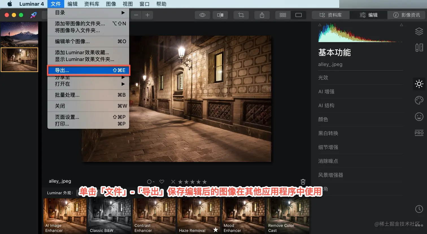The image size is (427, 234).
Task: Select the Essentials sun icon
Action: (x=419, y=84)
